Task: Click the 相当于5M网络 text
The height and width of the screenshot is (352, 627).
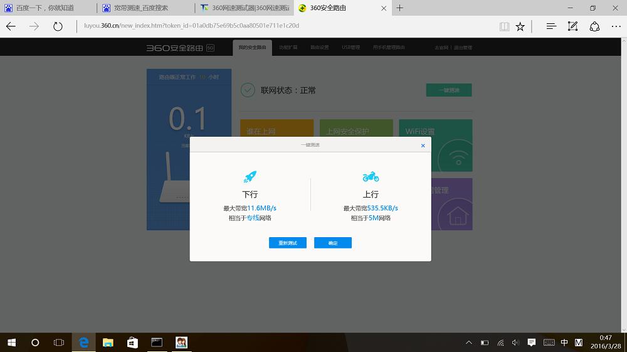Action: 371,218
